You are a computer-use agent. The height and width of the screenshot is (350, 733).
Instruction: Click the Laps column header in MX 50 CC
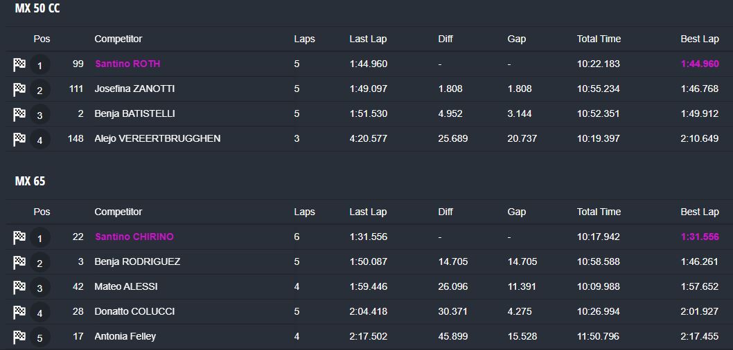coord(304,39)
